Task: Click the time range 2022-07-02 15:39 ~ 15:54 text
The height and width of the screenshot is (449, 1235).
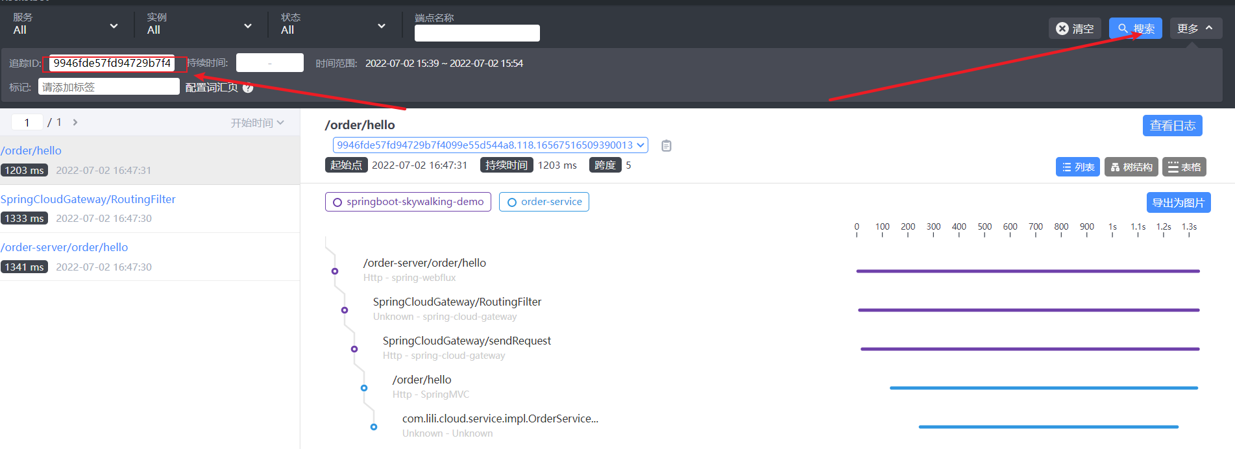Action: click(444, 63)
